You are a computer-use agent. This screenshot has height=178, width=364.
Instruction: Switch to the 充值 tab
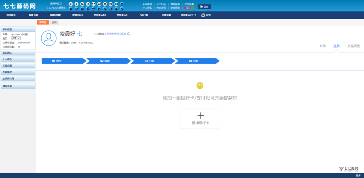click(x=322, y=46)
